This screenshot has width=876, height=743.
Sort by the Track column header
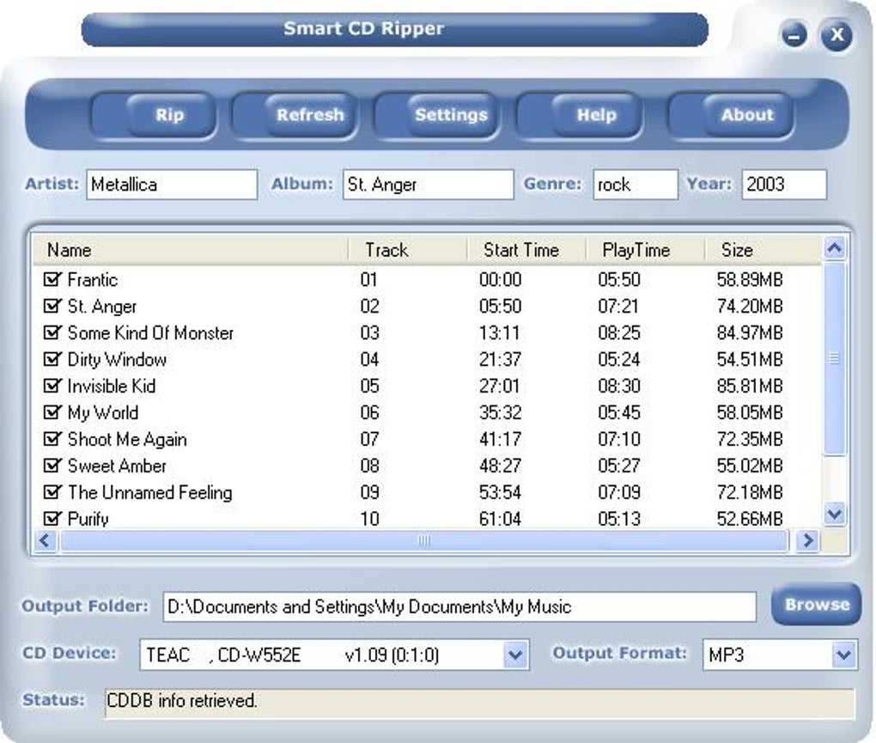408,250
